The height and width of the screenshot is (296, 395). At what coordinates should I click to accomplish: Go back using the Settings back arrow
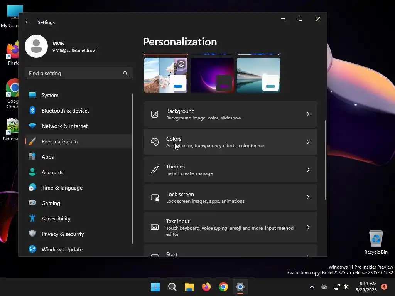click(28, 22)
